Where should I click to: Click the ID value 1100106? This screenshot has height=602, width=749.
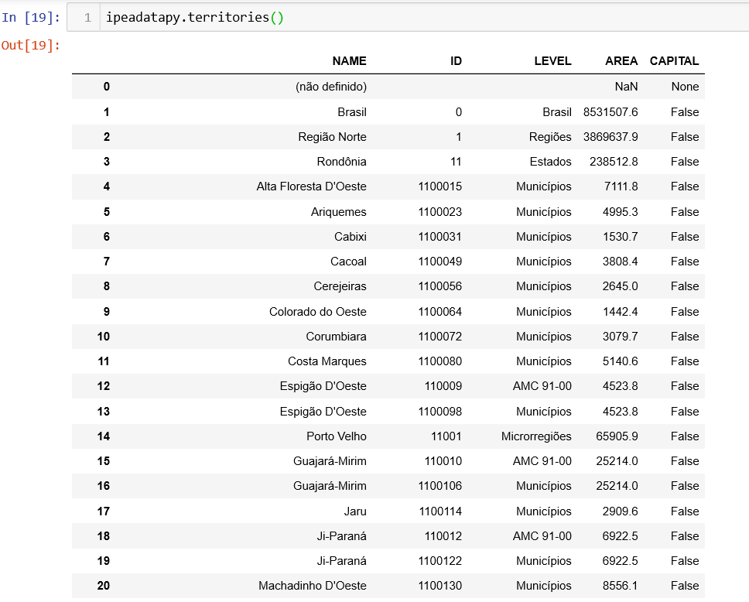[440, 486]
